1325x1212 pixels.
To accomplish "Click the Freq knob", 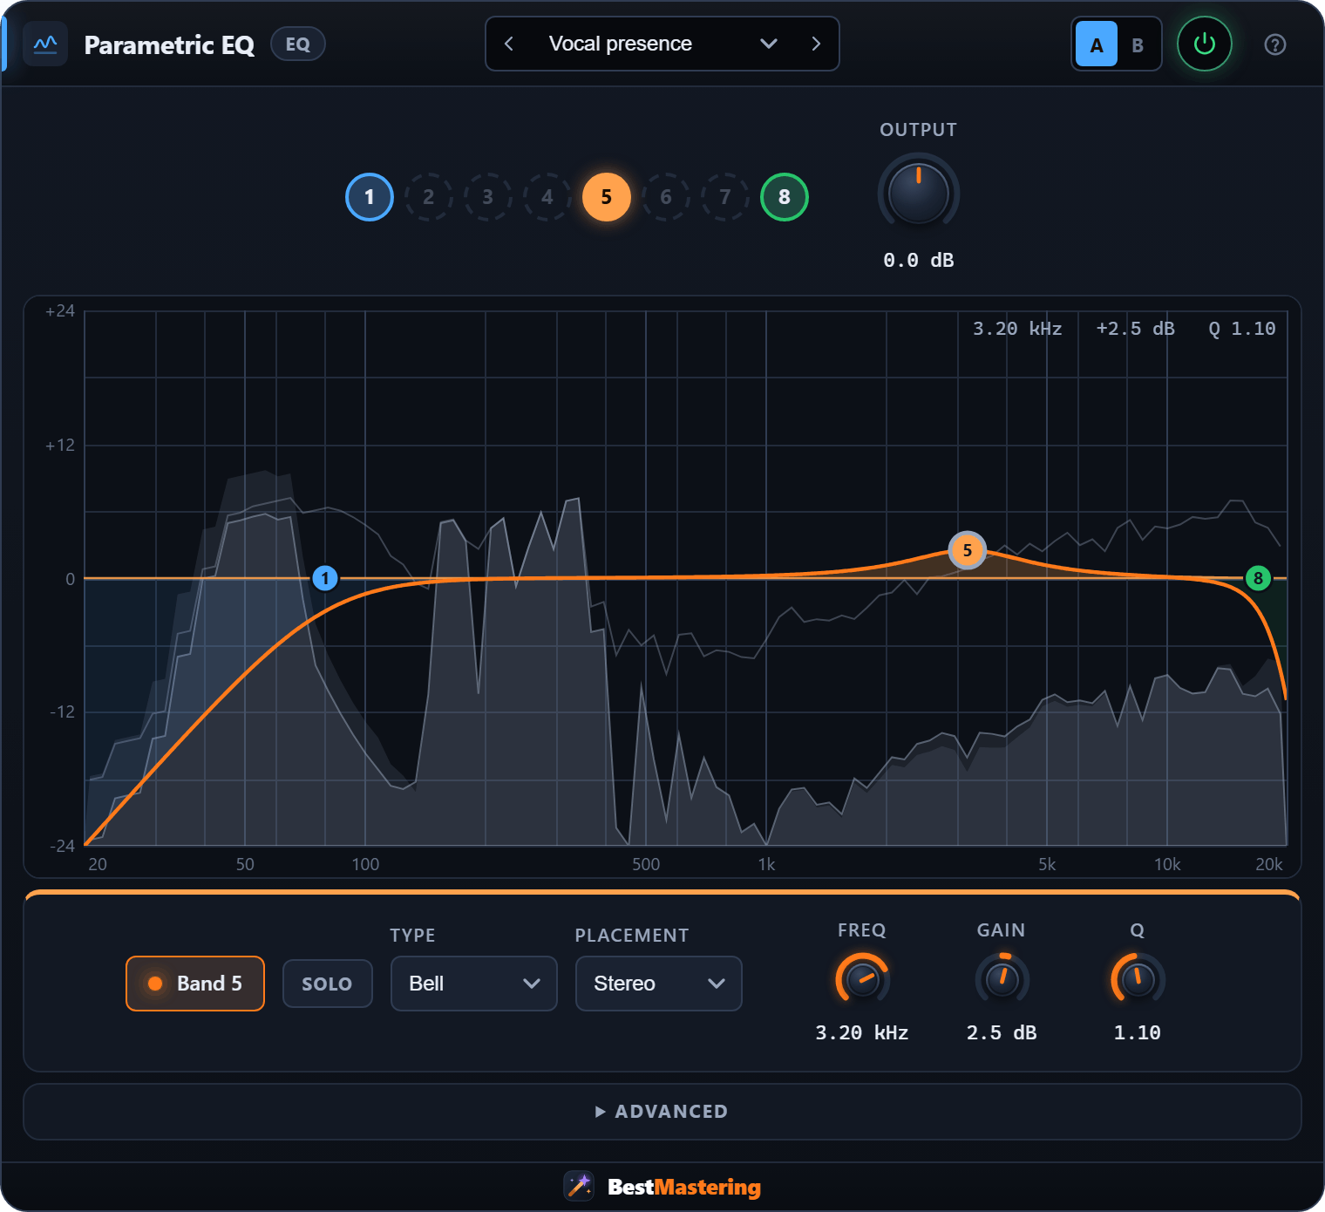I will click(862, 979).
